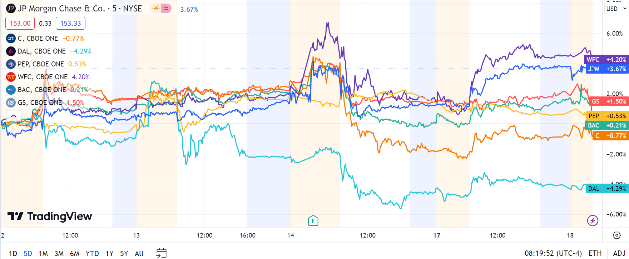Click the JP Morgan Chase & Co. title
This screenshot has width=629, height=259.
pyautogui.click(x=61, y=9)
